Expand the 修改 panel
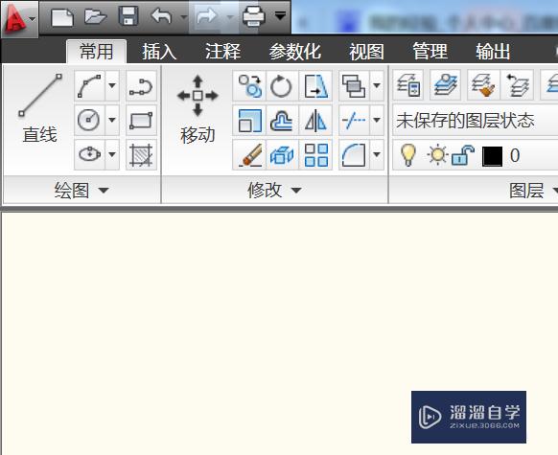Image resolution: width=558 pixels, height=455 pixels. pyautogui.click(x=274, y=191)
